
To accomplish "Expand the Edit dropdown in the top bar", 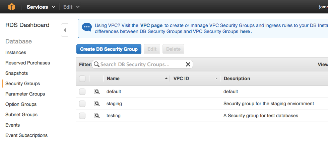I will pyautogui.click(x=71, y=7).
